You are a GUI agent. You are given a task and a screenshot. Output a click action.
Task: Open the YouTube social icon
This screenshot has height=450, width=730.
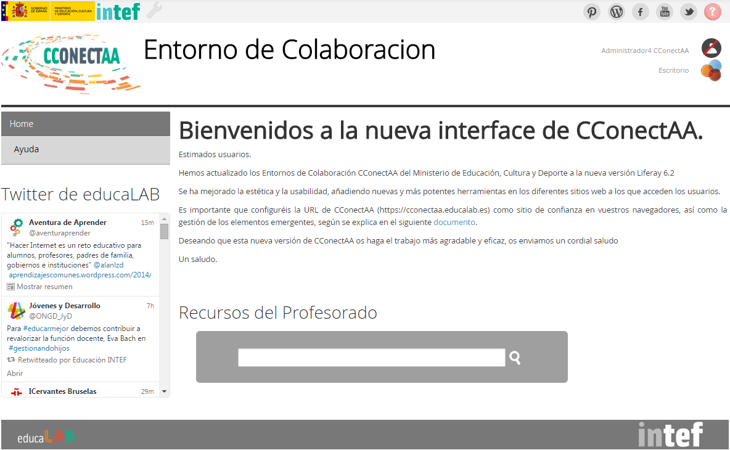[x=664, y=11]
